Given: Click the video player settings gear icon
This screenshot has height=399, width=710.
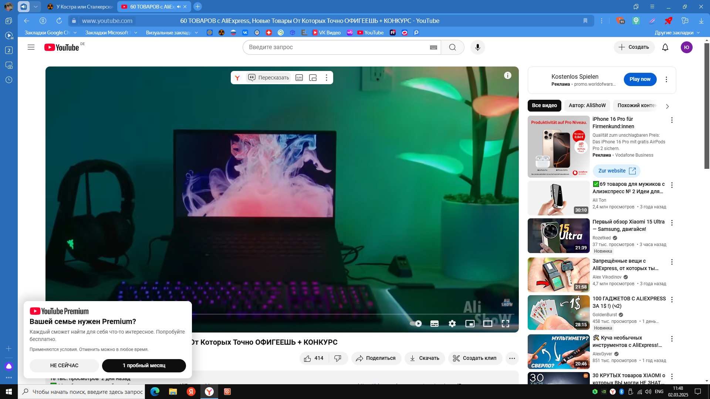Looking at the screenshot, I should coord(452,324).
